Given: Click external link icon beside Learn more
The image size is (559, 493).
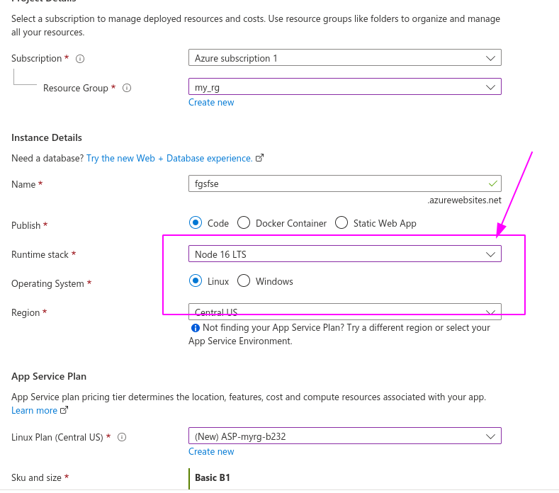Looking at the screenshot, I should coord(64,410).
